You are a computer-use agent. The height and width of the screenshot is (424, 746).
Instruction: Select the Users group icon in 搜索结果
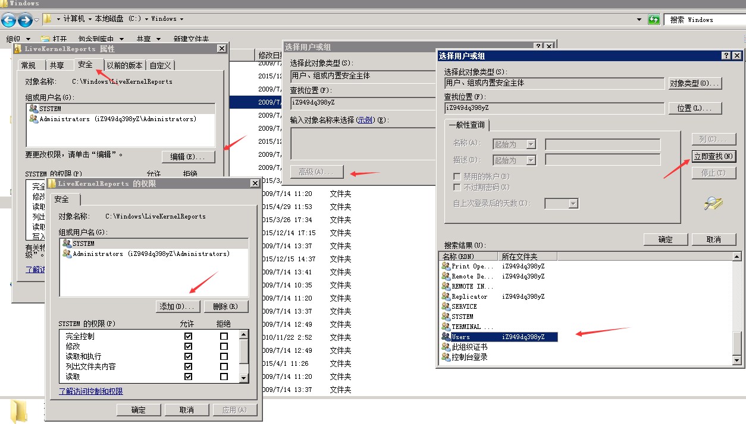[x=446, y=337]
